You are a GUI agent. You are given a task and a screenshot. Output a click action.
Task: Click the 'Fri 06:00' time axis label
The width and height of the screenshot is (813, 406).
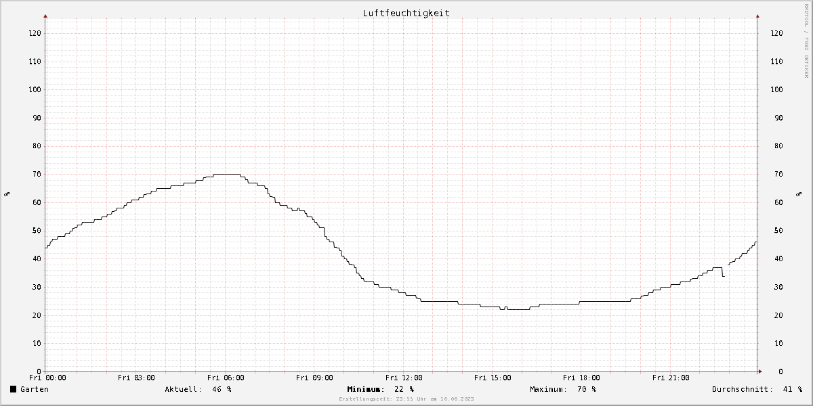click(226, 378)
